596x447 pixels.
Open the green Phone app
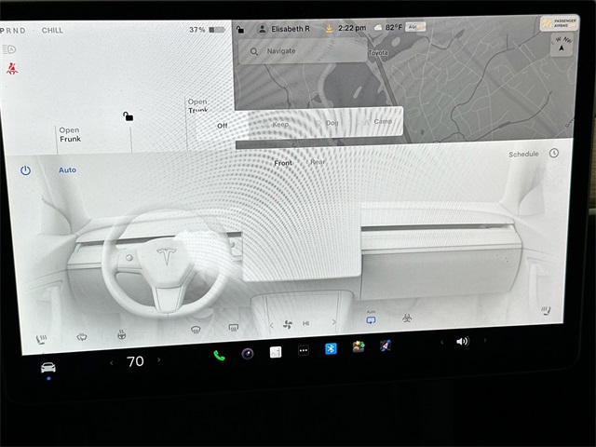pyautogui.click(x=219, y=356)
